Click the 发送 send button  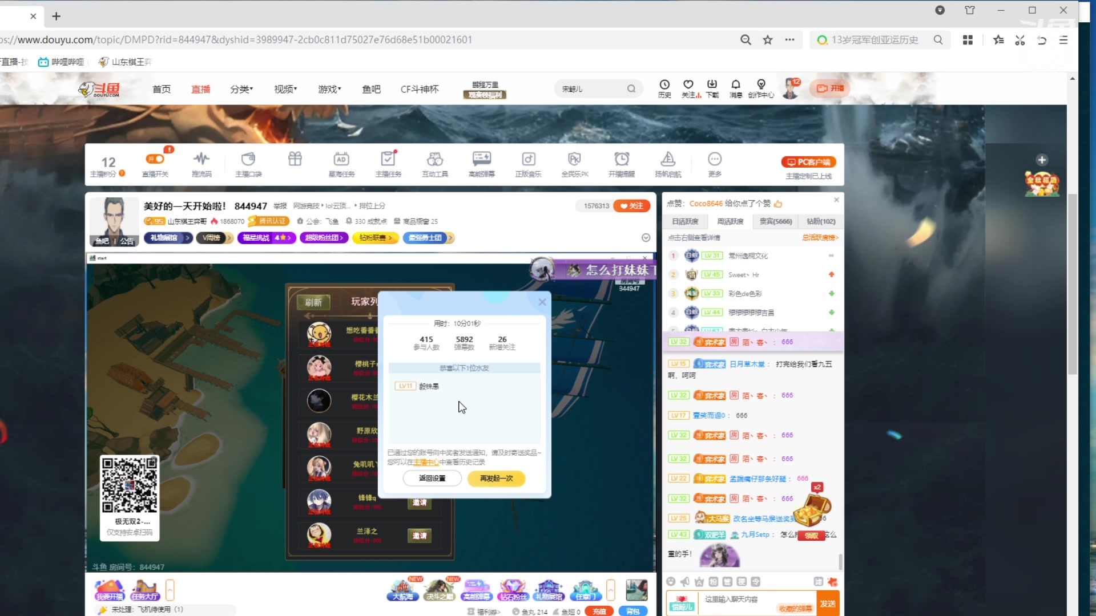(828, 603)
